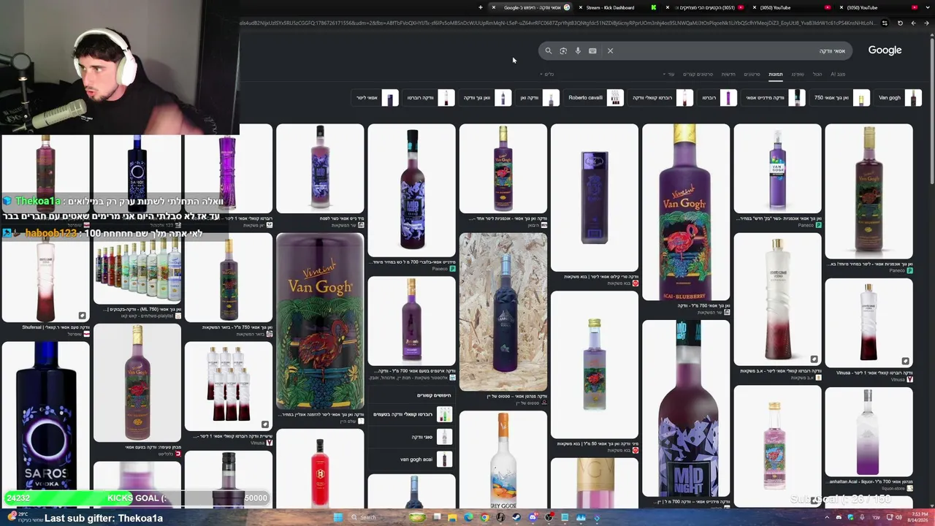Expand the כלים tools dropdown
The width and height of the screenshot is (935, 526).
[547, 74]
